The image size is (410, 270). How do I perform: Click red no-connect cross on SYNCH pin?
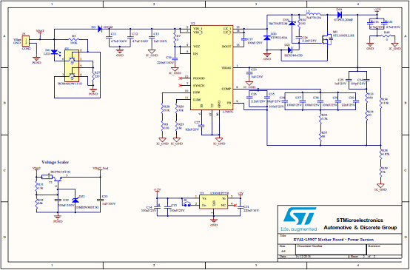click(180, 85)
